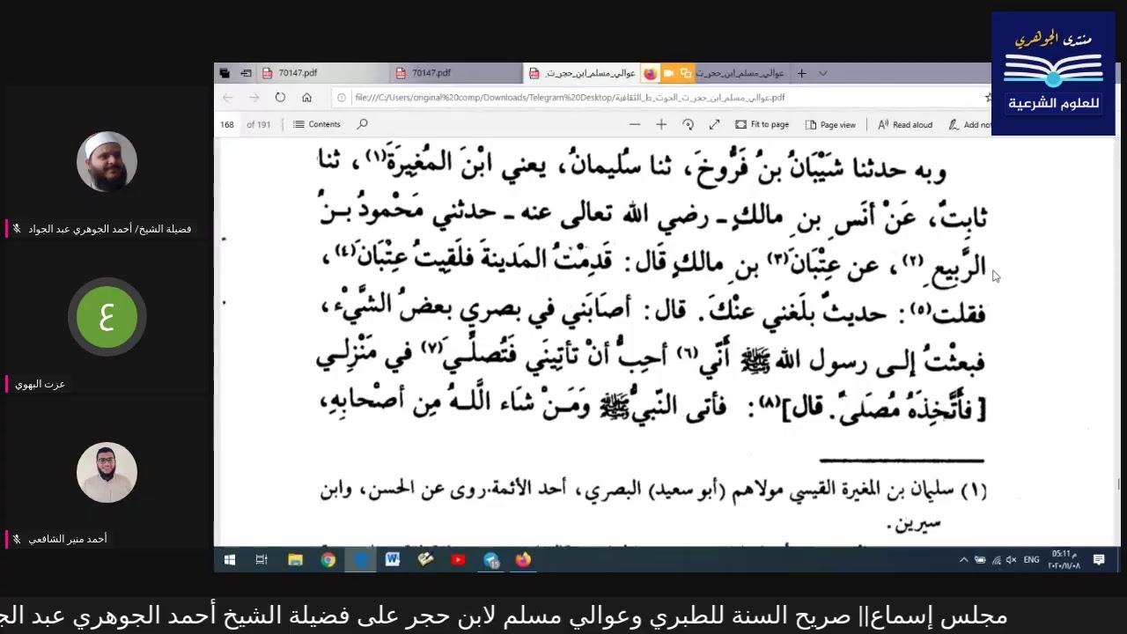Open Task View on the taskbar
The image size is (1127, 634).
pos(261,559)
